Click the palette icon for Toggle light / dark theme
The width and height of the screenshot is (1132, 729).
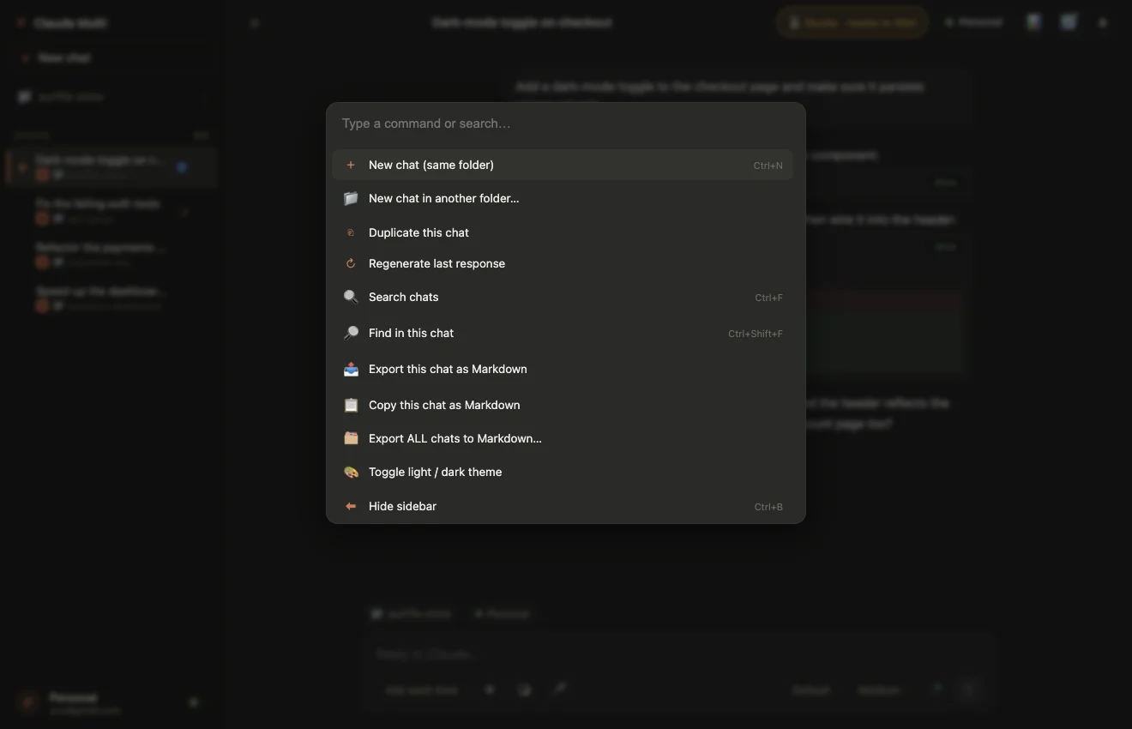coord(351,472)
